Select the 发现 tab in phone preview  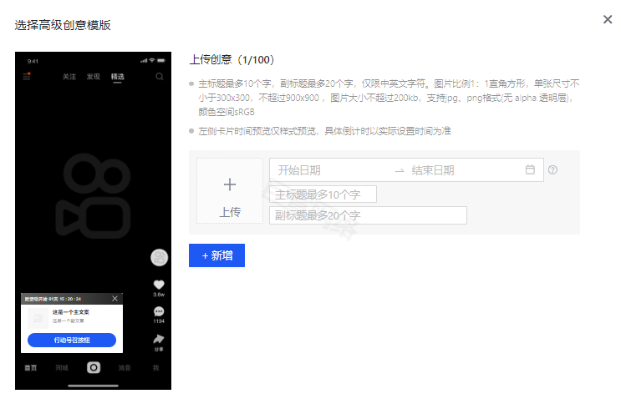pyautogui.click(x=94, y=76)
